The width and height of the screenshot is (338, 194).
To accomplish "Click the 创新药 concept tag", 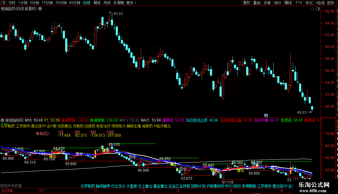I will [x=90, y=126].
